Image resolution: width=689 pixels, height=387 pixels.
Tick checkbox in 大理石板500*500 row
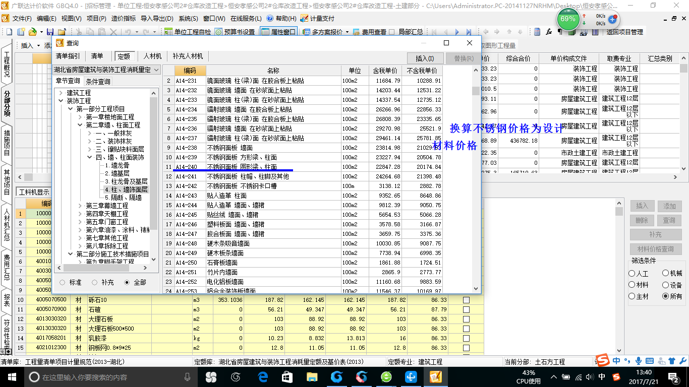click(x=466, y=329)
